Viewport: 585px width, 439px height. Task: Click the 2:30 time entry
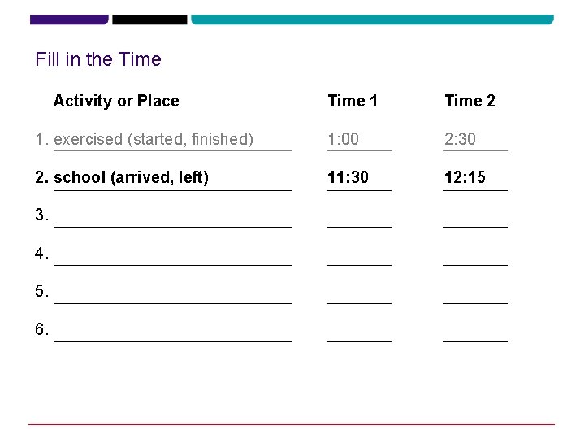point(460,139)
